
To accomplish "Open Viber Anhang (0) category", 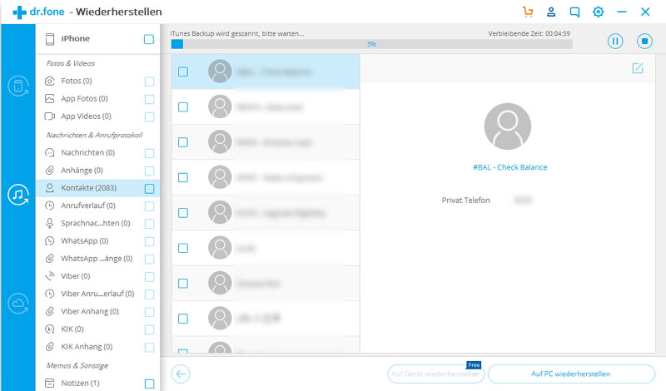I will coord(97,311).
